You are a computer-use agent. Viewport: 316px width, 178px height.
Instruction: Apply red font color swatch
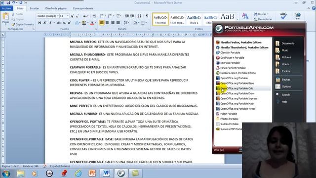[x=92, y=23]
